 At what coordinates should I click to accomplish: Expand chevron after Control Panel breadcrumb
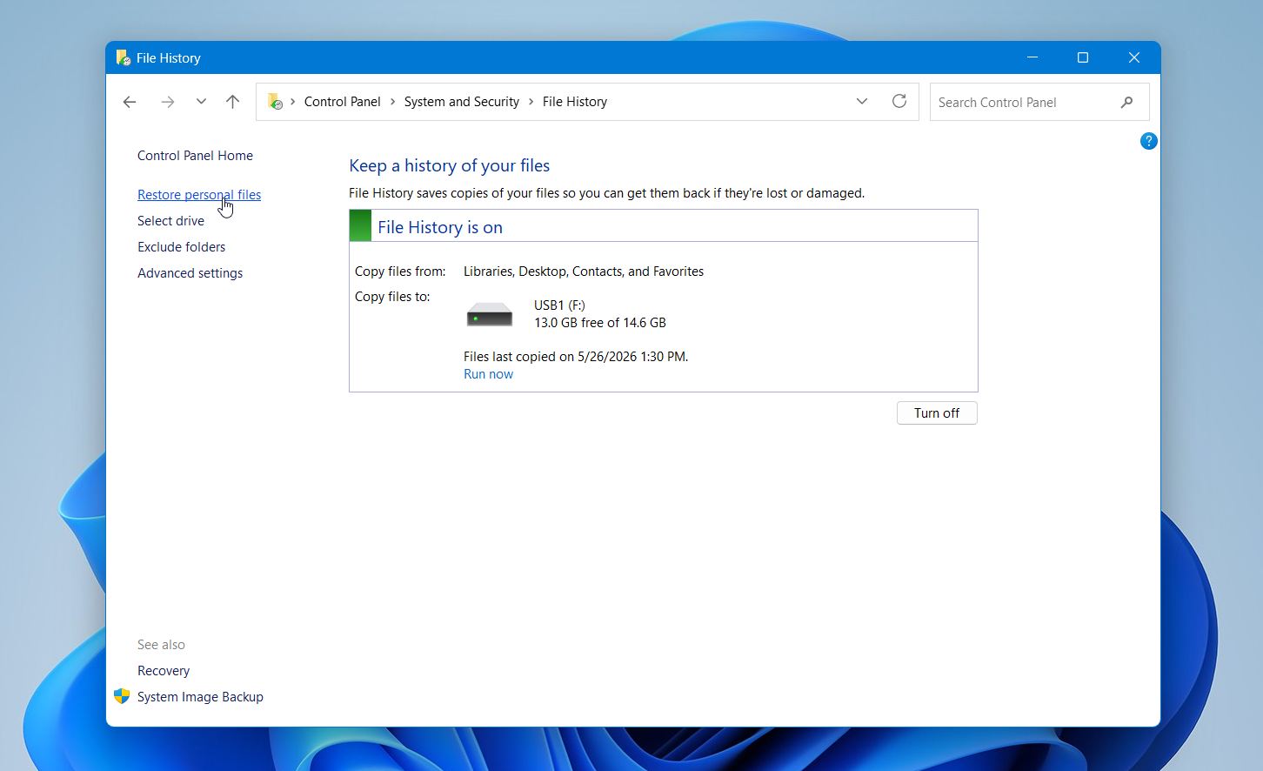[392, 102]
